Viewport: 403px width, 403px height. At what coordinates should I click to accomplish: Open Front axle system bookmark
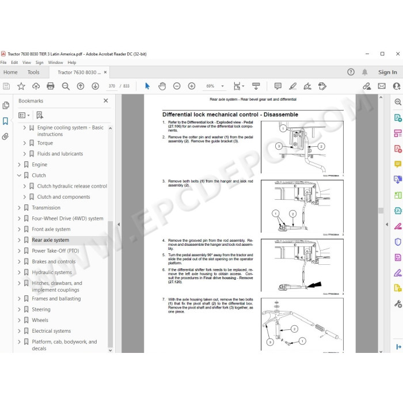tap(51, 229)
